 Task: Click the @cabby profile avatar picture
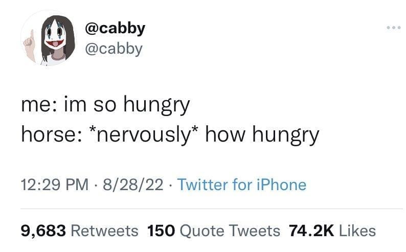tap(46, 39)
